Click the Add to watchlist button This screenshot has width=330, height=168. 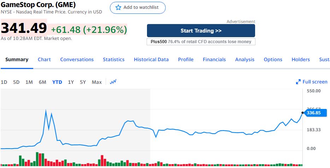pos(138,7)
